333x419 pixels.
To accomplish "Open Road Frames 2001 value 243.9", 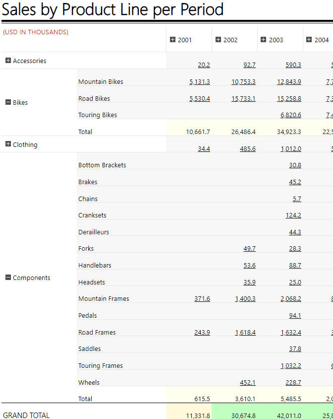I will (x=202, y=333).
